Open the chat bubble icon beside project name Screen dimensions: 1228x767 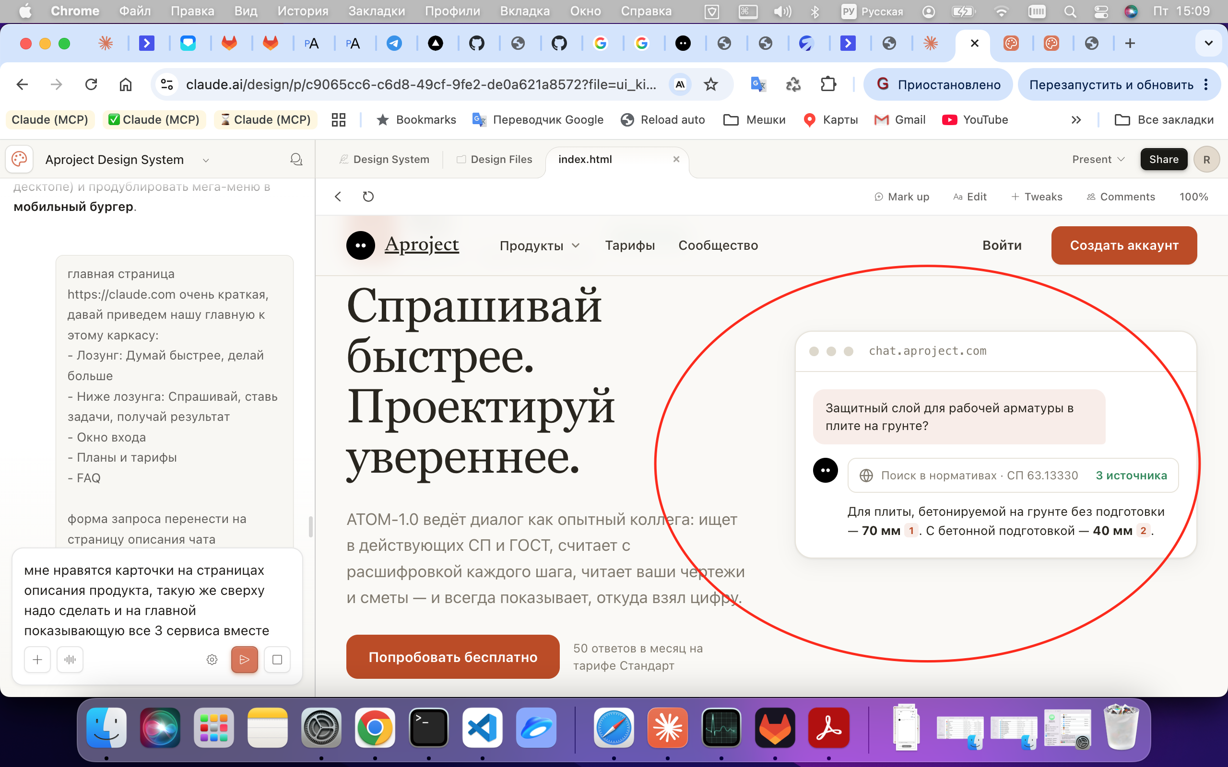(296, 160)
